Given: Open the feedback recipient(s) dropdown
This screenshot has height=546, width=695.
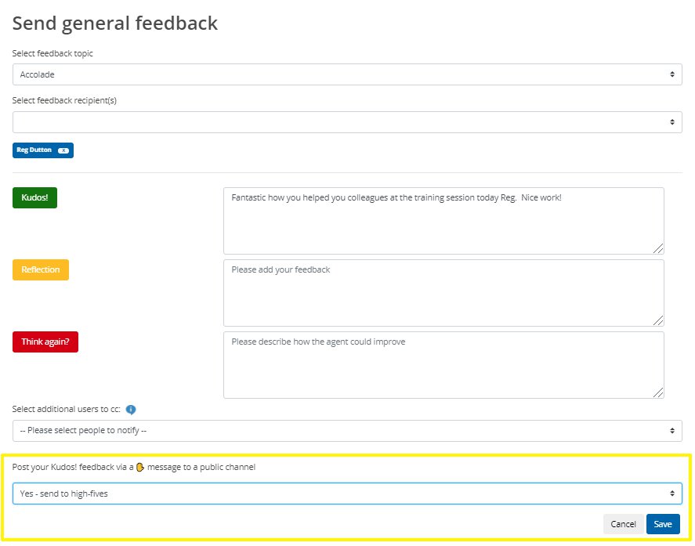Looking at the screenshot, I should point(347,122).
